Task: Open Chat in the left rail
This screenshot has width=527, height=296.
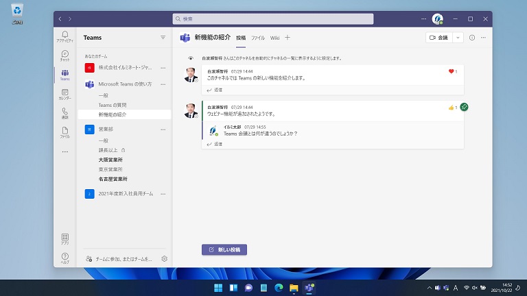Action: click(65, 56)
